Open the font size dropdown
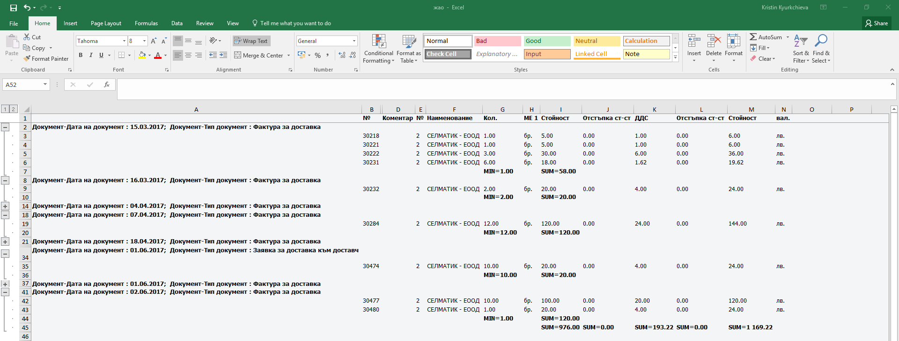 144,41
